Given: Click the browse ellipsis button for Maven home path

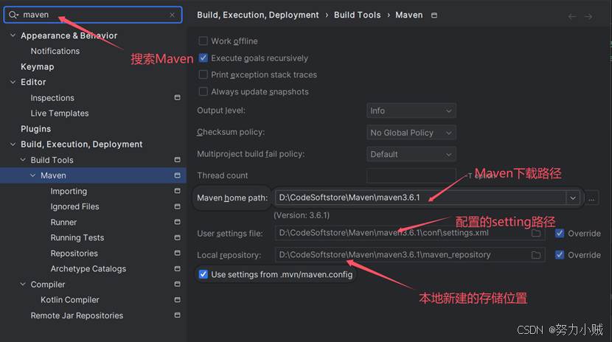Looking at the screenshot, I should pos(591,198).
